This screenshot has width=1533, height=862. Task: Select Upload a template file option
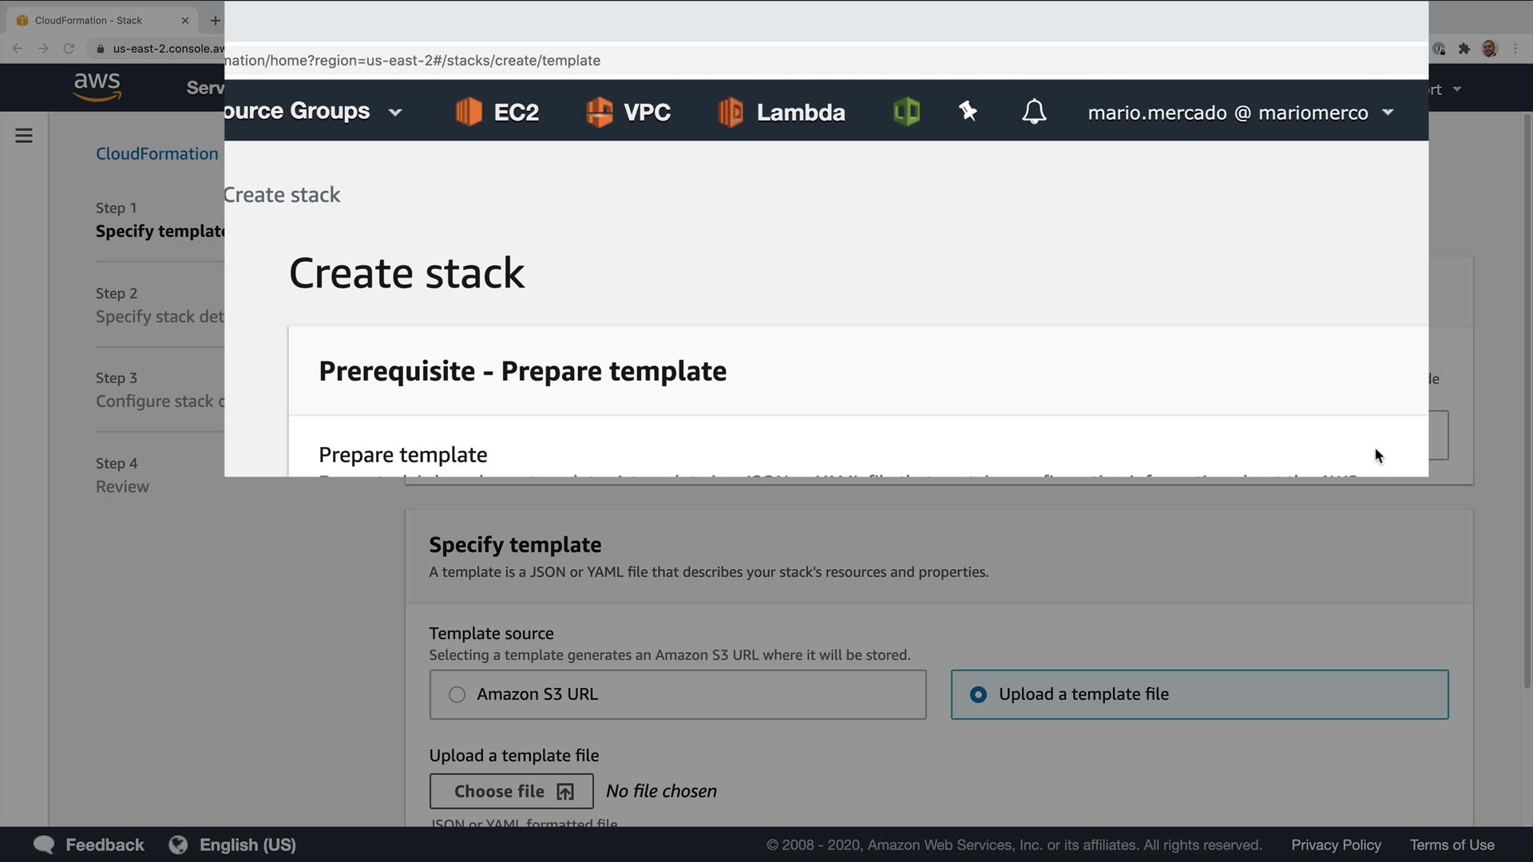tap(978, 694)
